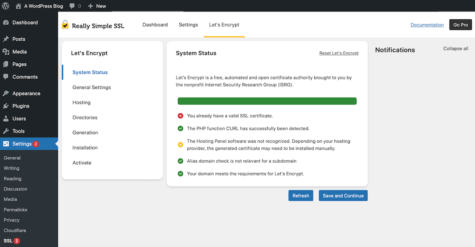Open Permalinks settings

tap(15, 209)
